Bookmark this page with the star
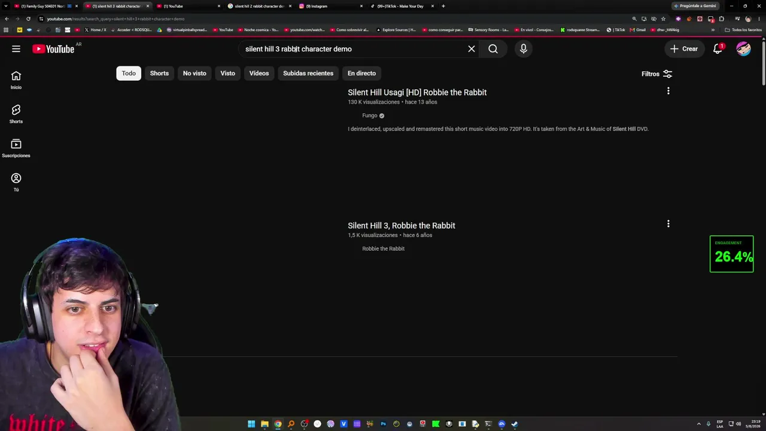The height and width of the screenshot is (431, 766). tap(663, 19)
